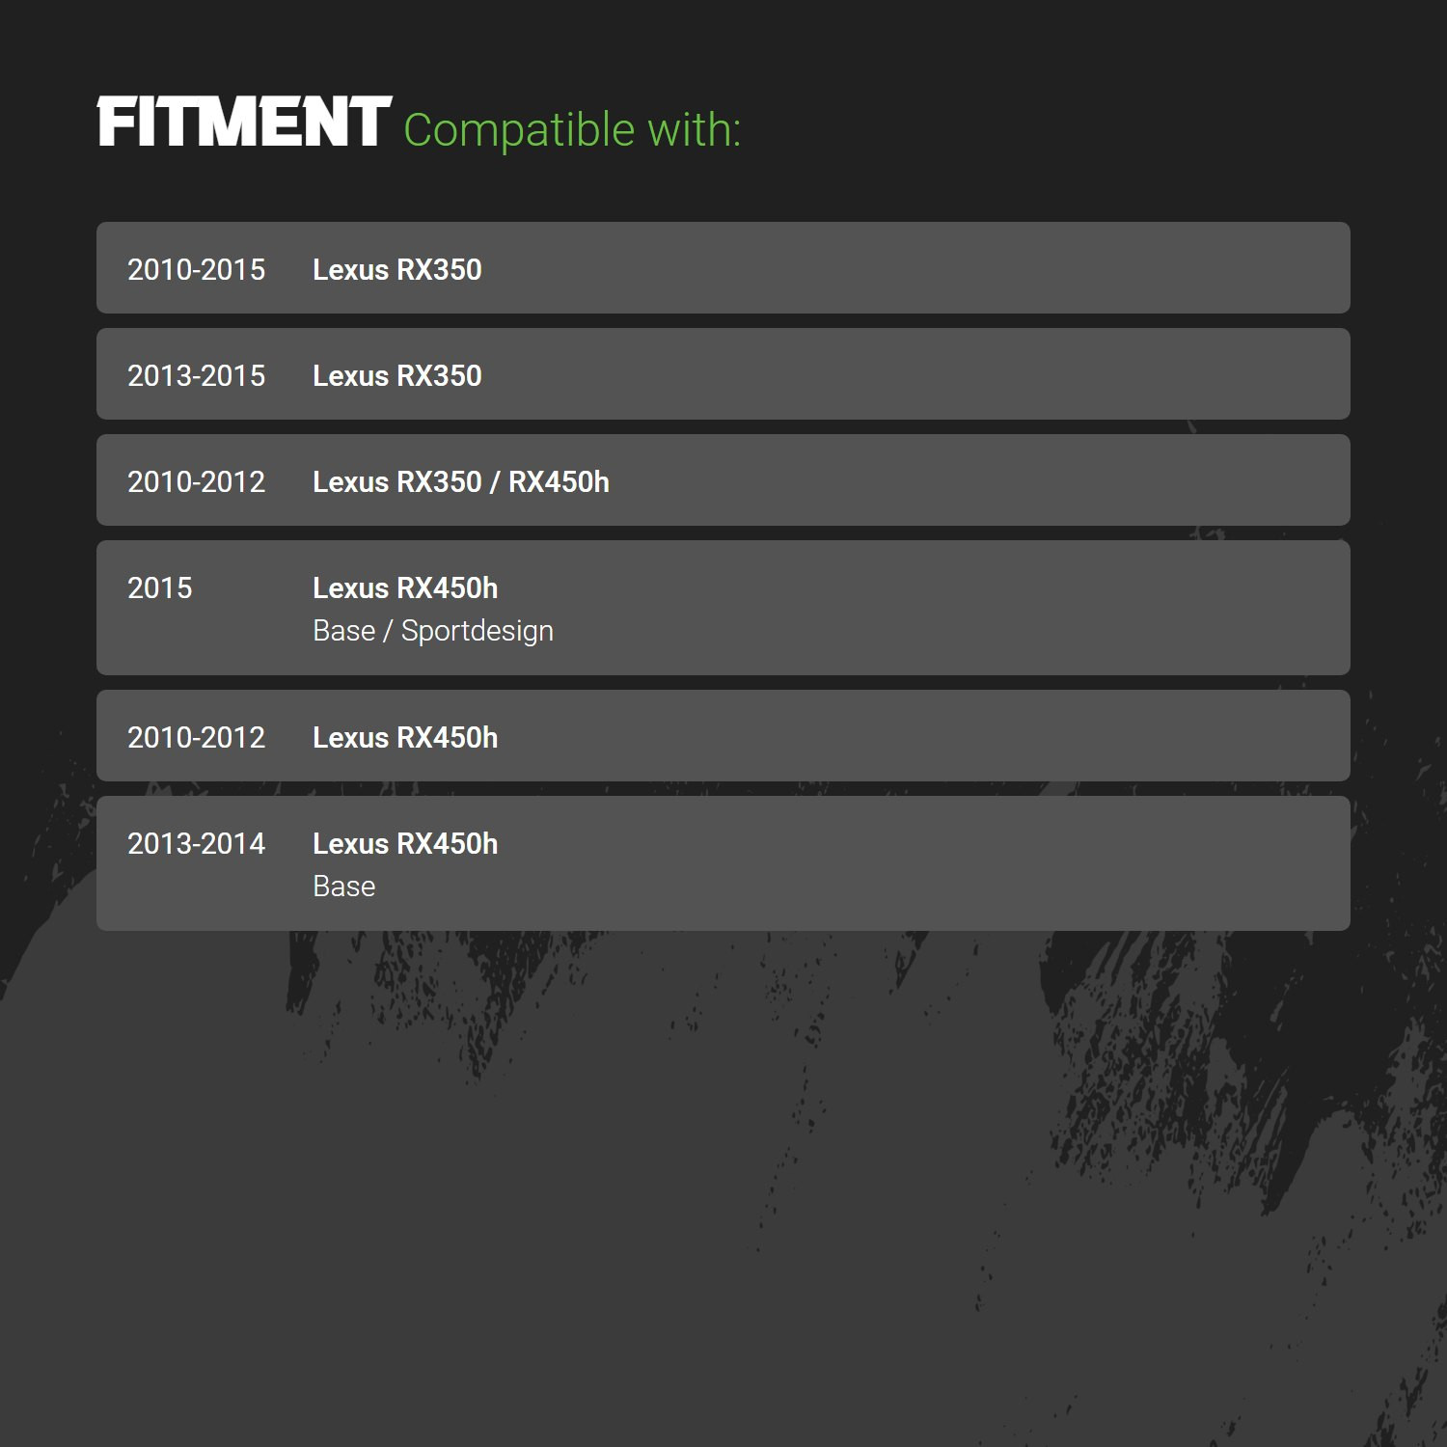Click the '2010-2015' year range
Image resolution: width=1447 pixels, height=1447 pixels.
[x=196, y=270]
